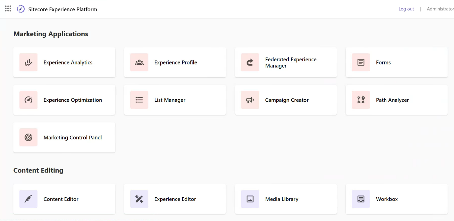The width and height of the screenshot is (454, 221).
Task: Click the Content Editing heading
Action: 38,170
